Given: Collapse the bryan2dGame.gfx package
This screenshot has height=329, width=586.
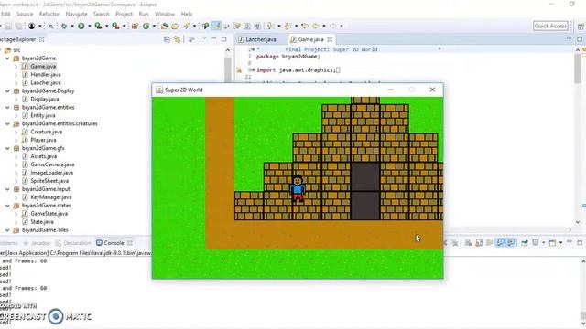Looking at the screenshot, I should 7,148.
